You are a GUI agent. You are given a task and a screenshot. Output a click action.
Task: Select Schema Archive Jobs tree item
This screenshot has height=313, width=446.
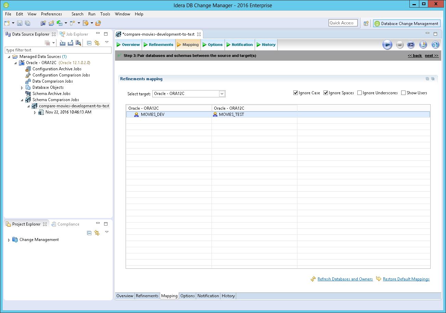[51, 94]
